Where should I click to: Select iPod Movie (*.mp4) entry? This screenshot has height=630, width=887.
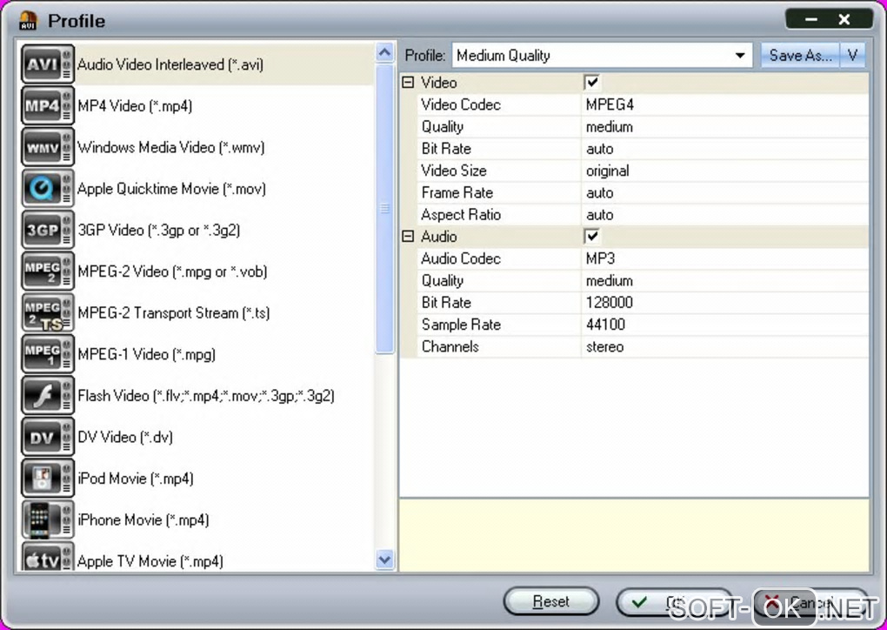(197, 478)
